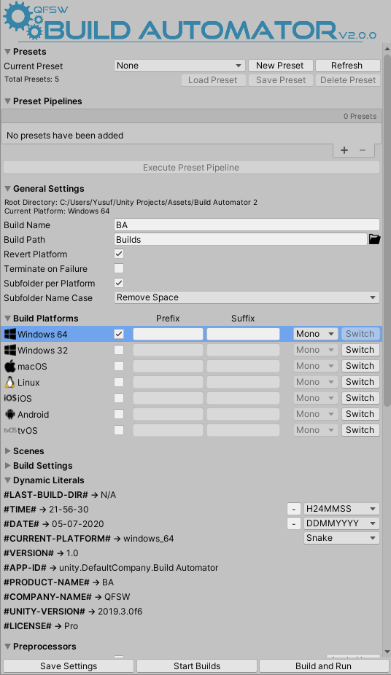Open the Subfolder Name Case dropdown
Viewport: 391px width, 675px height.
pos(247,297)
